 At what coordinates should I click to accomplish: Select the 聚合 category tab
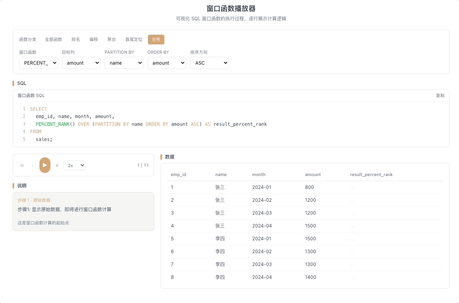(x=112, y=39)
